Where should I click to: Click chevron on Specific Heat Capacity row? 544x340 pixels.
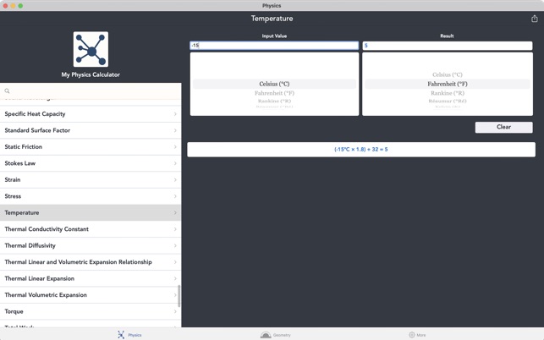(x=175, y=114)
